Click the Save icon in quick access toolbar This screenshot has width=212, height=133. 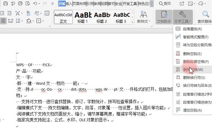(6, 3)
